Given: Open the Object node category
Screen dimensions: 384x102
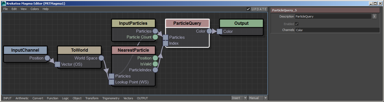Looking at the screenshot, I should coord(77,98).
